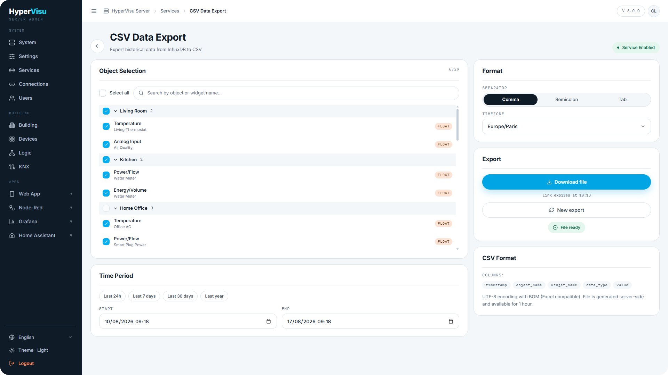Click the Building icon in sidebar

tap(12, 125)
